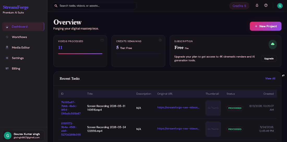The height and width of the screenshot is (142, 287).
Task: Open Media Editor from sidebar
Action: tap(23, 48)
